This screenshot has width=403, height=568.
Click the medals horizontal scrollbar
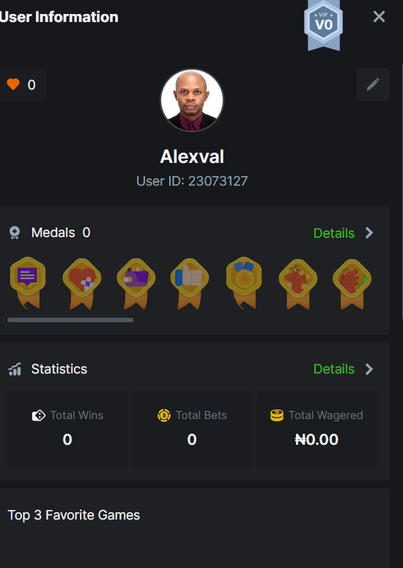pos(70,320)
